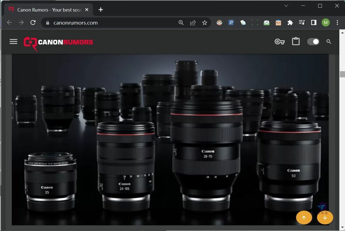Viewport: 345px width, 231px height.
Task: Open the browser zoom magnifier icon
Action: (x=181, y=23)
